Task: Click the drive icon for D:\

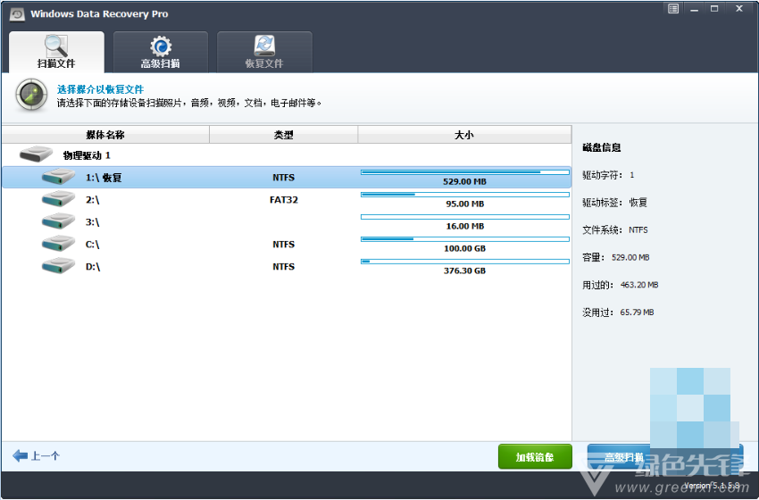Action: (58, 266)
